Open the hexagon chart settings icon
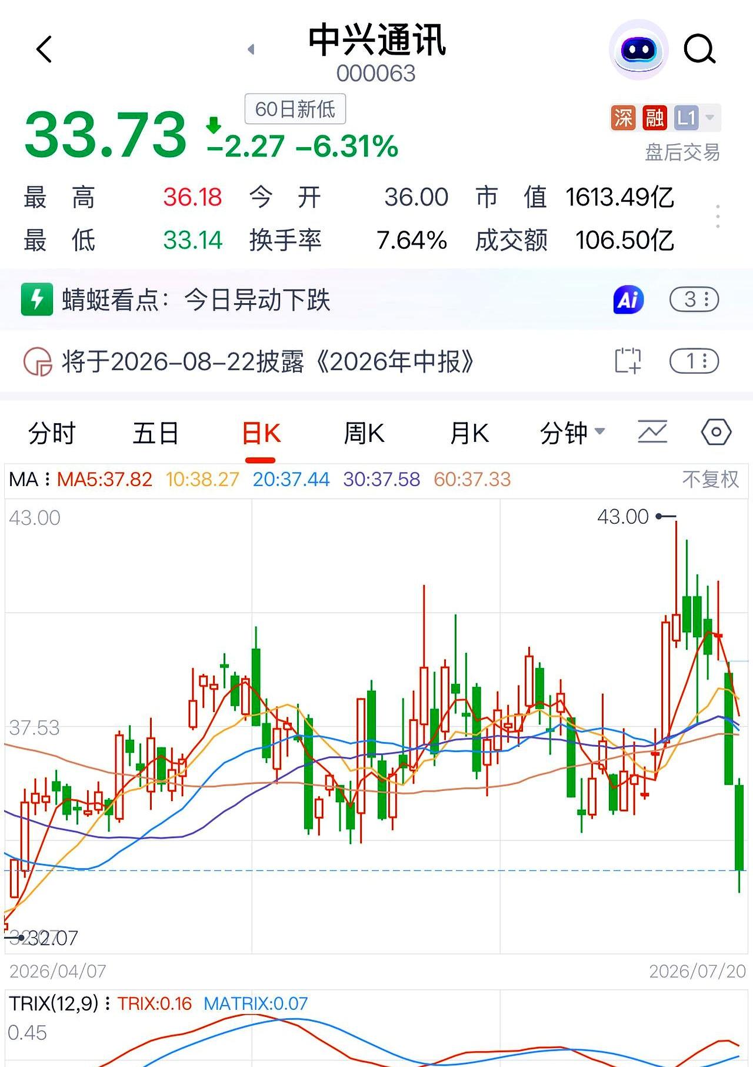753x1067 pixels. [716, 433]
